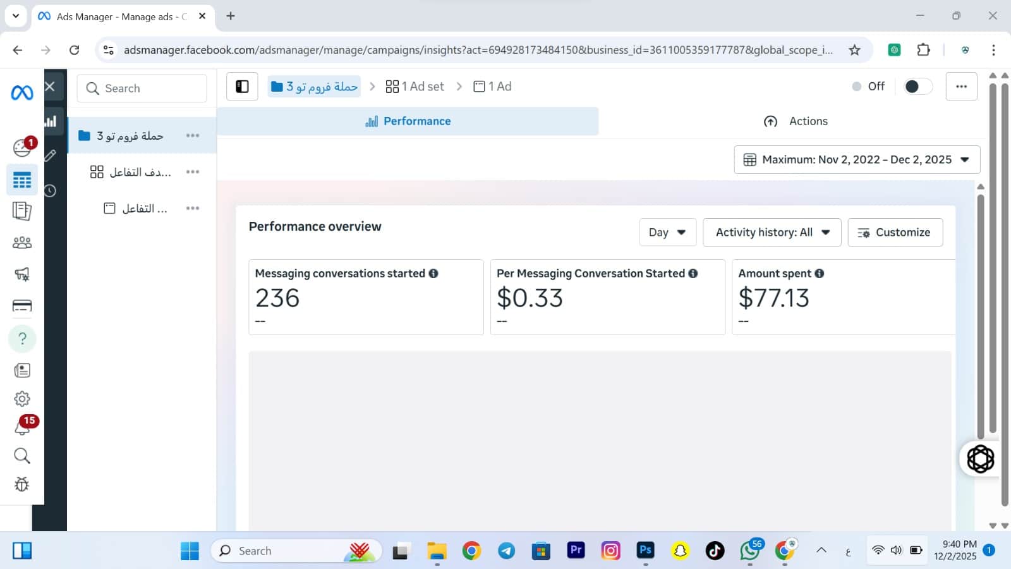Click the Meta logo icon
This screenshot has width=1011, height=569.
click(x=22, y=93)
